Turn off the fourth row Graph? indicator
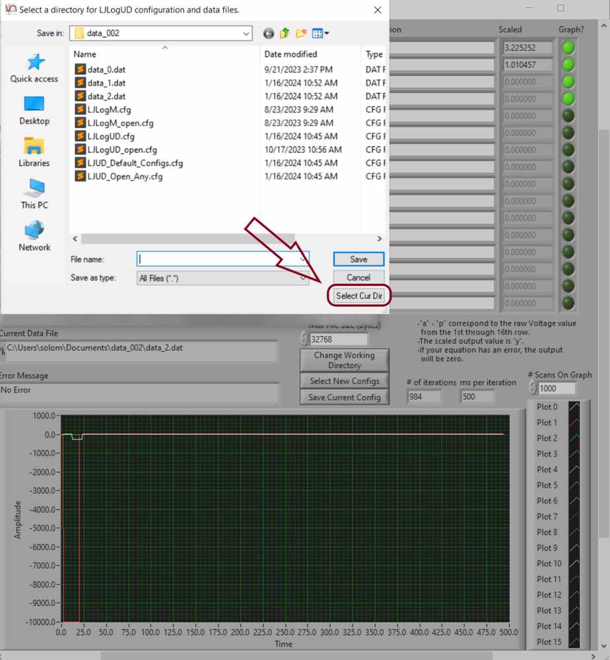Screen dimensions: 610x660 (568, 99)
